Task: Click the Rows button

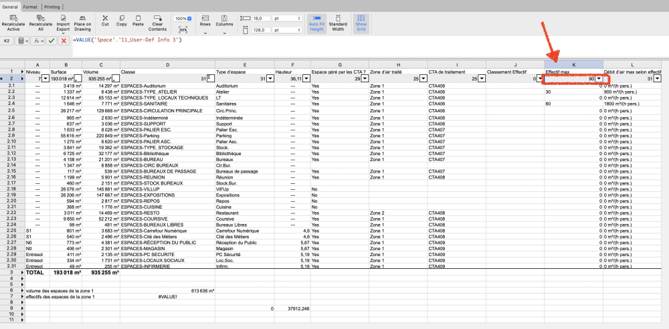Action: coord(205,23)
